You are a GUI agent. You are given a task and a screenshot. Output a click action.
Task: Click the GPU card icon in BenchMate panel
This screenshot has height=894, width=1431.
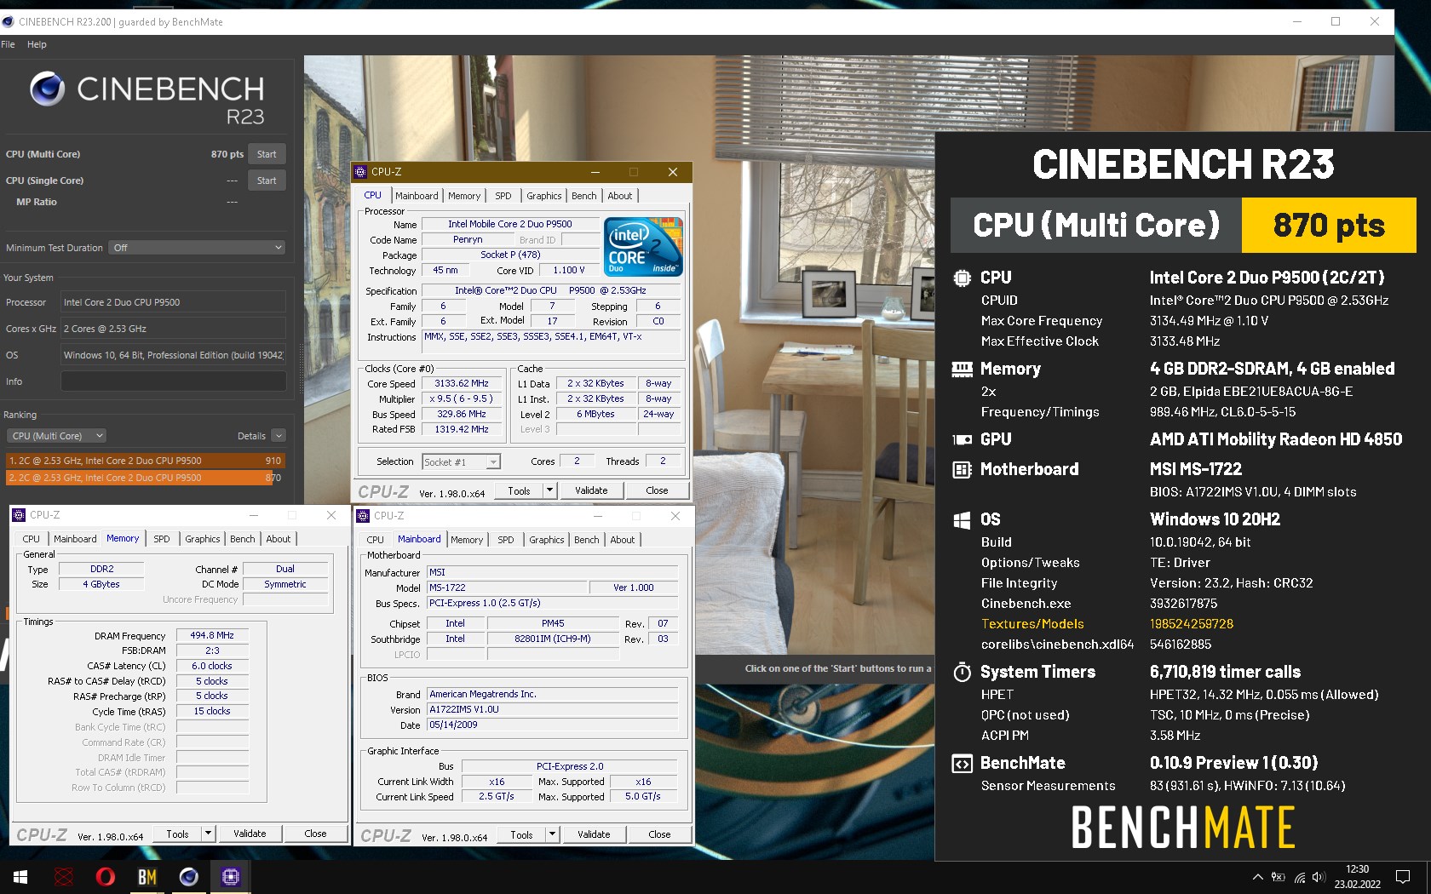tap(962, 439)
